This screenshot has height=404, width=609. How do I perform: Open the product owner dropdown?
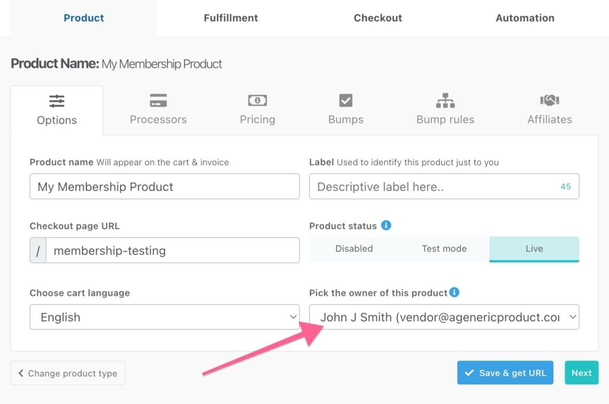tap(444, 317)
